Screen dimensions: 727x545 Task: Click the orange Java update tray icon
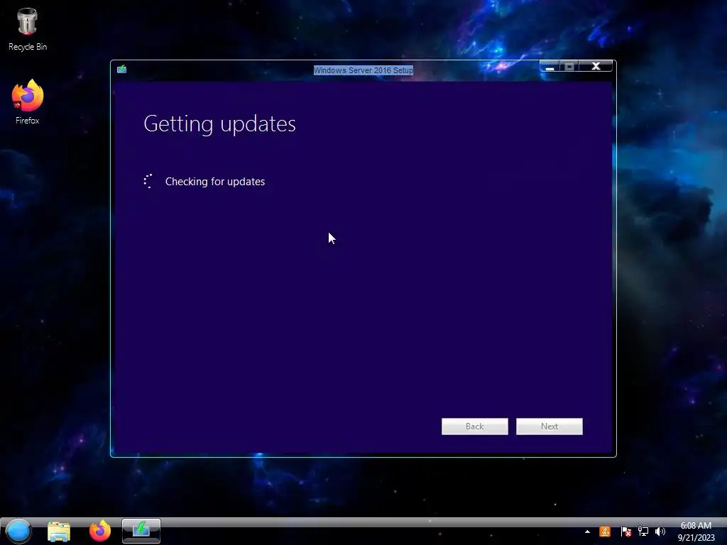click(x=605, y=532)
